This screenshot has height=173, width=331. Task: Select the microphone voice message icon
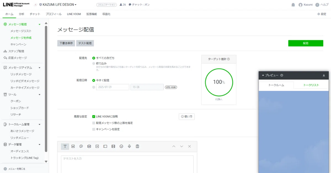[129, 146]
